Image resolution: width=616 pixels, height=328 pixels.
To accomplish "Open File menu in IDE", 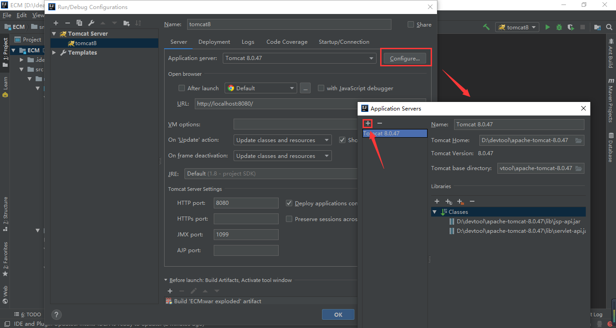I will point(7,15).
